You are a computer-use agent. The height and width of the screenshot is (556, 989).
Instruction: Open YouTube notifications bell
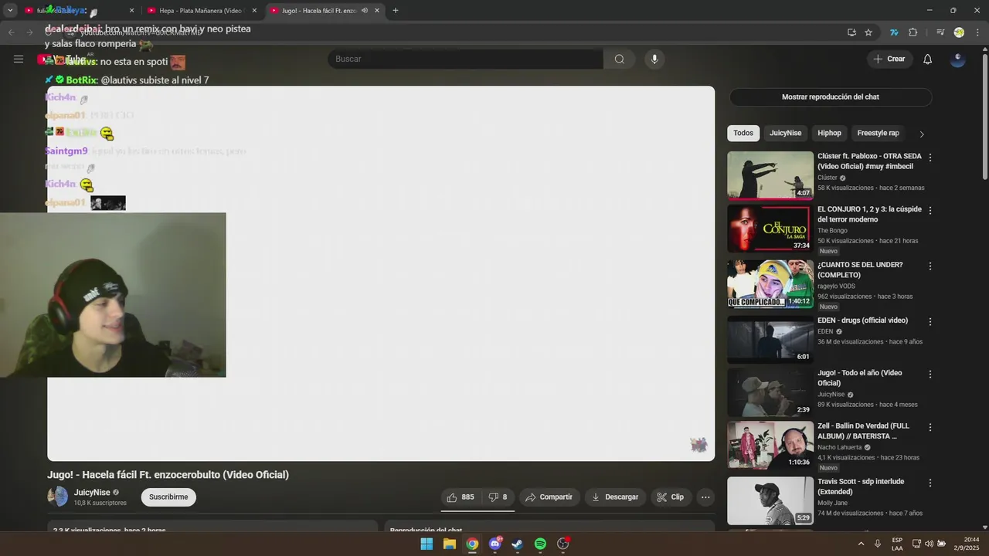[928, 59]
